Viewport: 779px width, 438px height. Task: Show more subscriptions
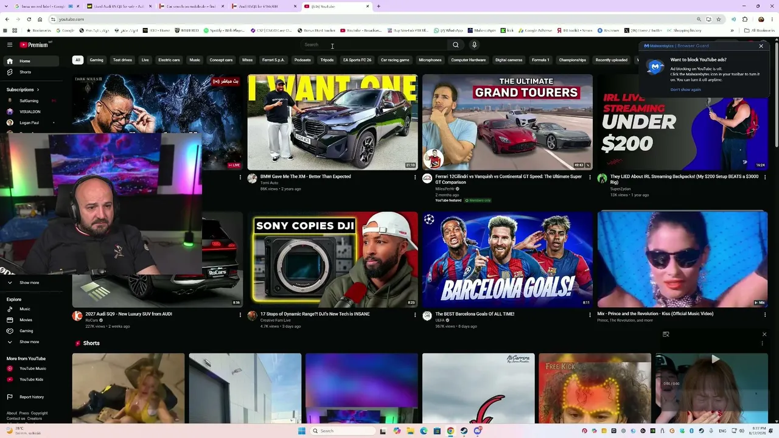coord(32,282)
